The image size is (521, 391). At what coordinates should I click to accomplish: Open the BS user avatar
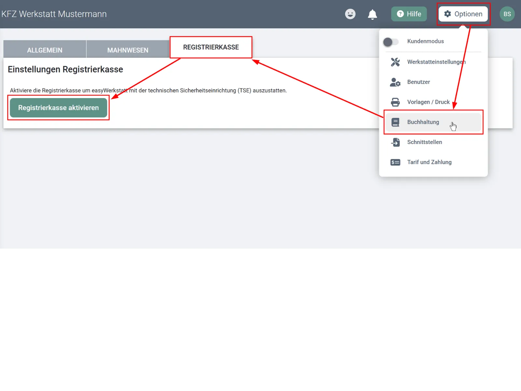tap(507, 14)
